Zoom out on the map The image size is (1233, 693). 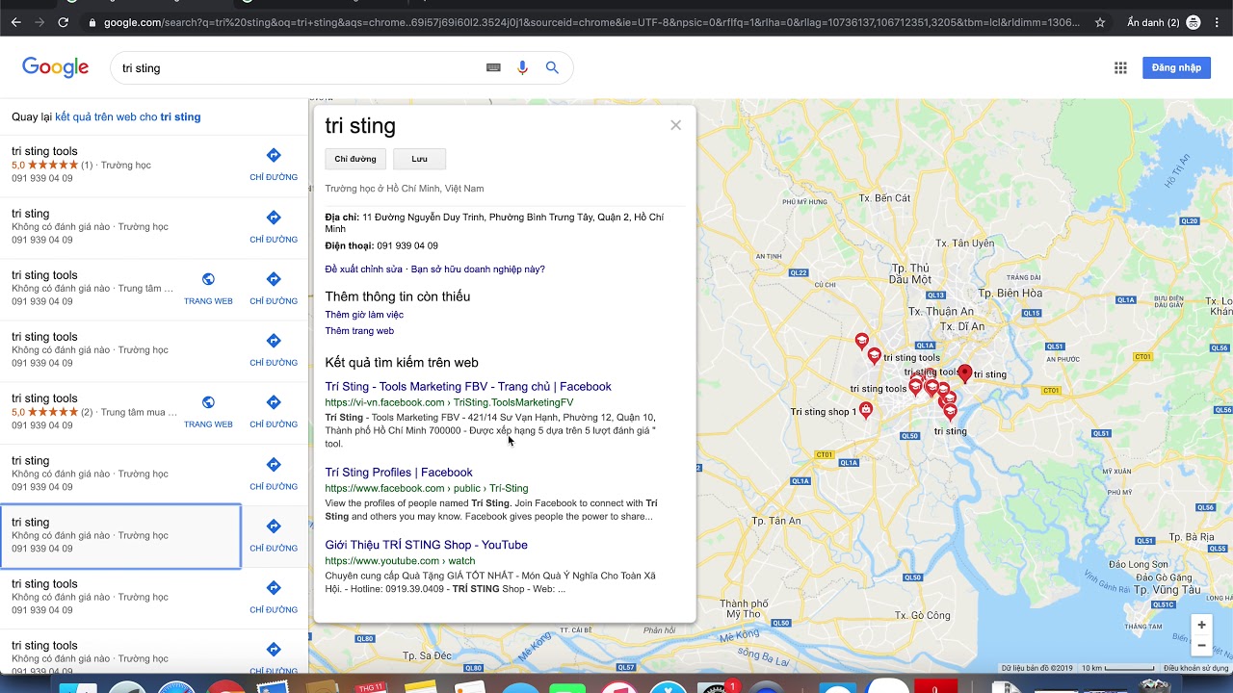tap(1201, 645)
